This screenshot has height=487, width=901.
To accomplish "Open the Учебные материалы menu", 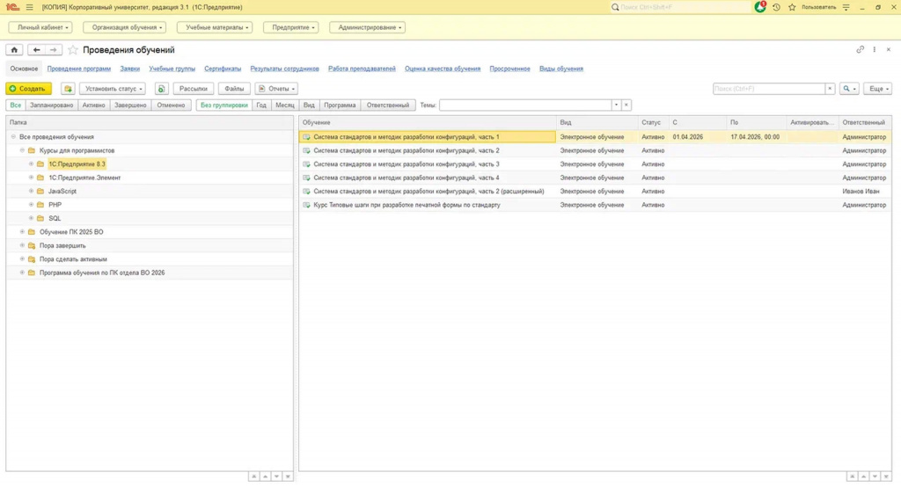I will pos(215,27).
